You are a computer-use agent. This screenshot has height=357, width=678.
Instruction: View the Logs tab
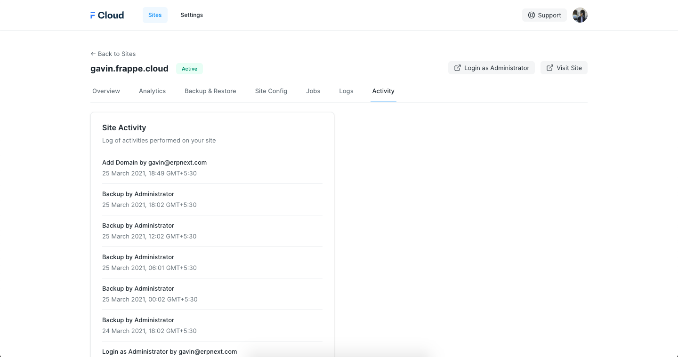(346, 91)
